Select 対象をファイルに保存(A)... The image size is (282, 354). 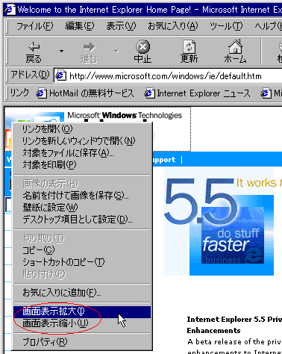click(x=82, y=153)
